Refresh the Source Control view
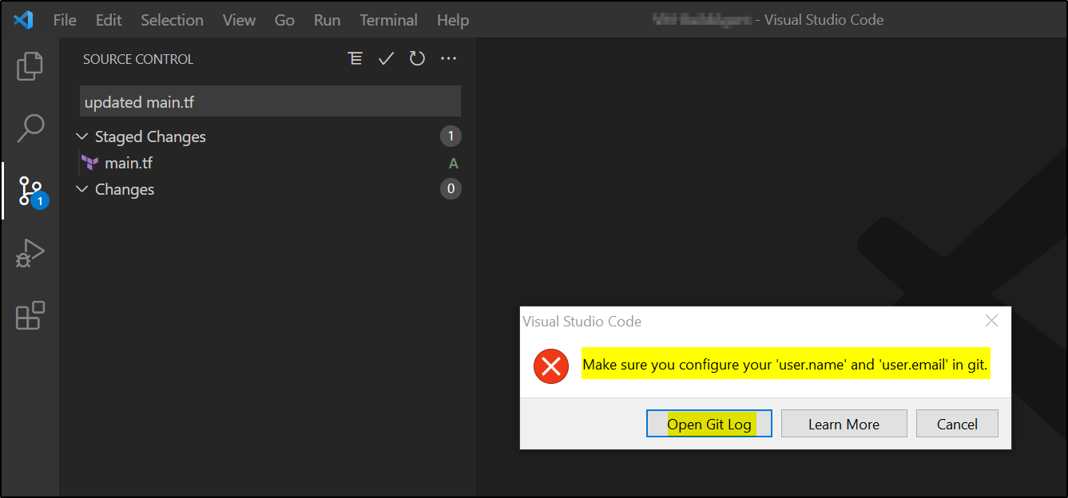Image resolution: width=1068 pixels, height=498 pixels. [x=417, y=58]
